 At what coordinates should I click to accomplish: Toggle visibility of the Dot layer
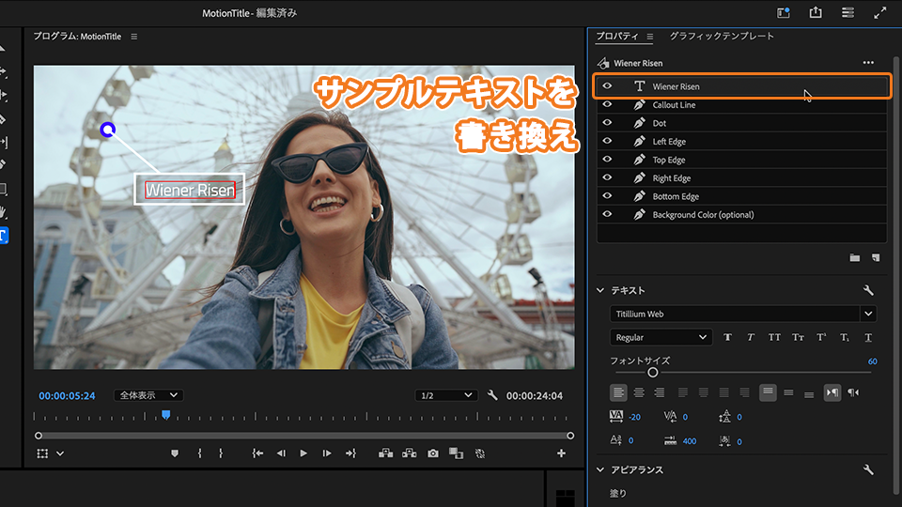(x=607, y=123)
